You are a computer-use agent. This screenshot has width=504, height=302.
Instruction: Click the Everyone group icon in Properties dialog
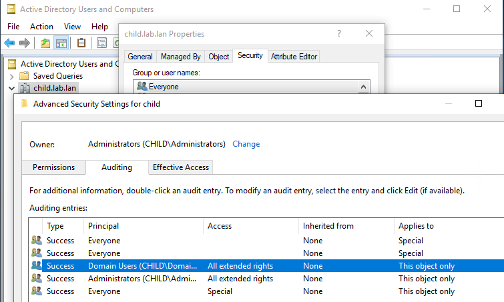tap(142, 86)
